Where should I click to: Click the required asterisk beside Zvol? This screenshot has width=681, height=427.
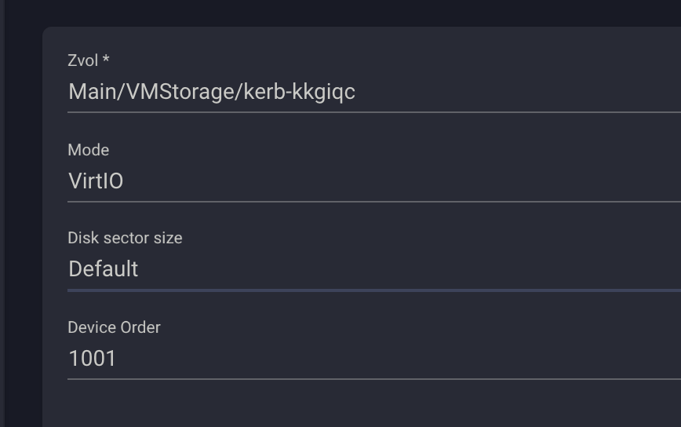coord(106,60)
